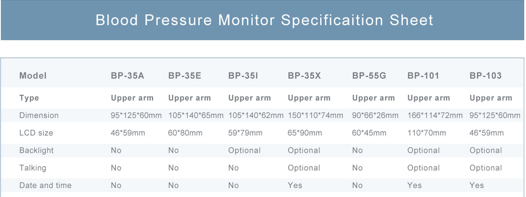This screenshot has height=197, width=526.
Task: Select the BP-35A model column header
Action: (x=128, y=76)
